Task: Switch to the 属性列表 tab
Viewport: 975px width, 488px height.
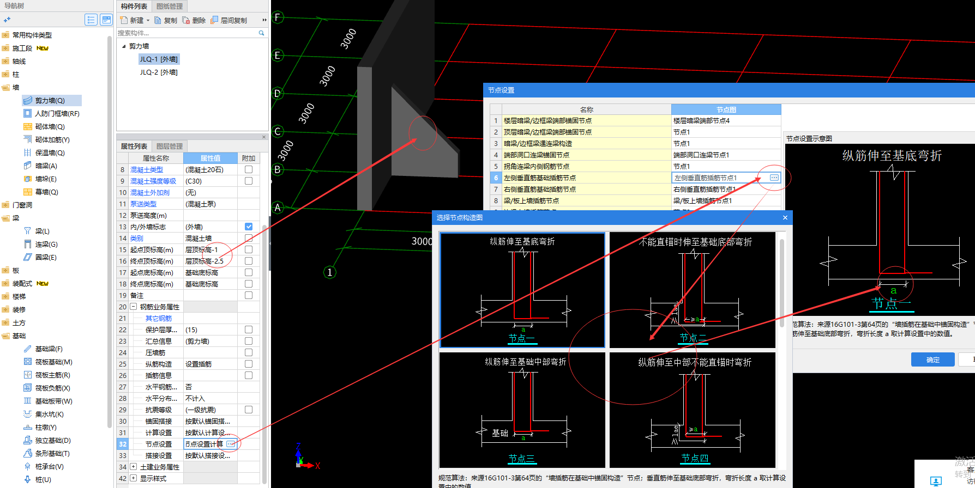Action: point(134,146)
